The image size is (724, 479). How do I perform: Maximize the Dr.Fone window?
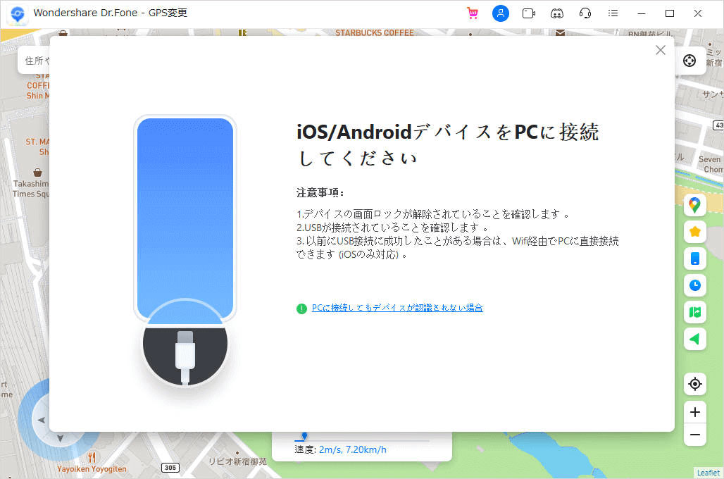click(670, 13)
